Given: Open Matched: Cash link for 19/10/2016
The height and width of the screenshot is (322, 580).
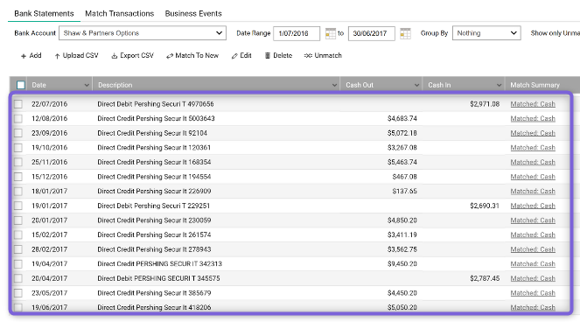Looking at the screenshot, I should [x=533, y=148].
